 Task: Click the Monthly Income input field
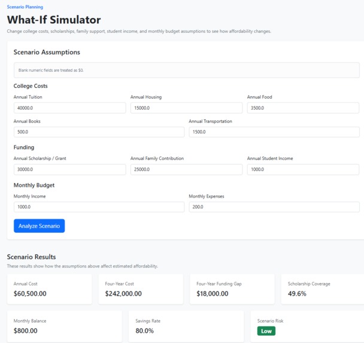(99, 207)
